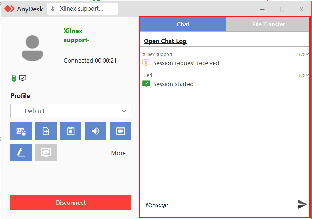312x219 pixels.
Task: Select the Chat tab
Action: 183,24
